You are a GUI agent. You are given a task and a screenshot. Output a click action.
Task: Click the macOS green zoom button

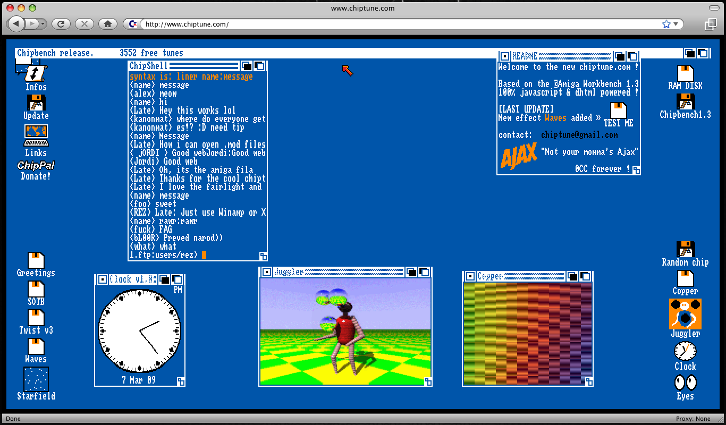pyautogui.click(x=32, y=8)
